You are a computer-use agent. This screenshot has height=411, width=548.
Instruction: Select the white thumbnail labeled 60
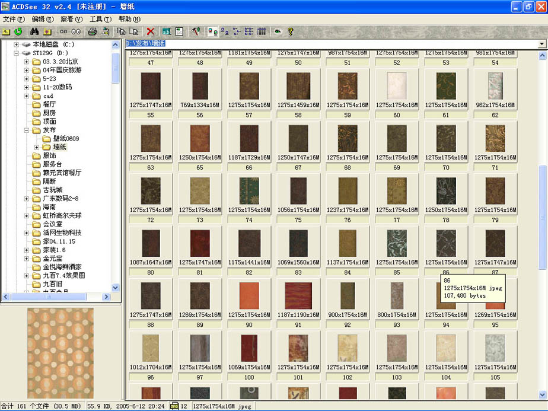click(x=397, y=86)
